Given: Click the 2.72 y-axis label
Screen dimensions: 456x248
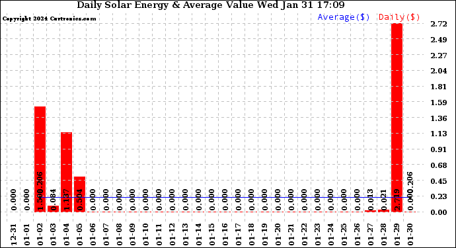Looking at the screenshot, I should pos(439,24).
